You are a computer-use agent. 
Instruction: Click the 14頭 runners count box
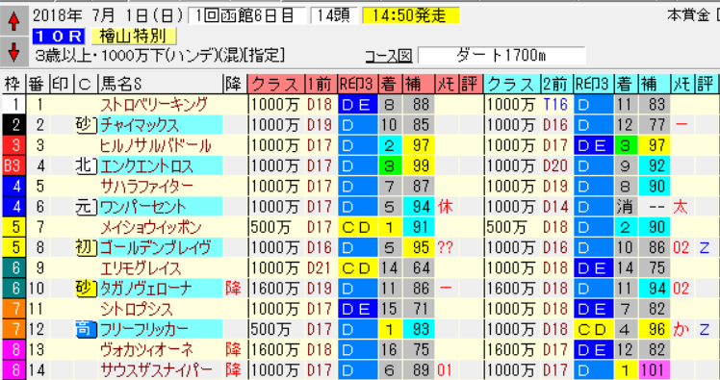pos(334,16)
